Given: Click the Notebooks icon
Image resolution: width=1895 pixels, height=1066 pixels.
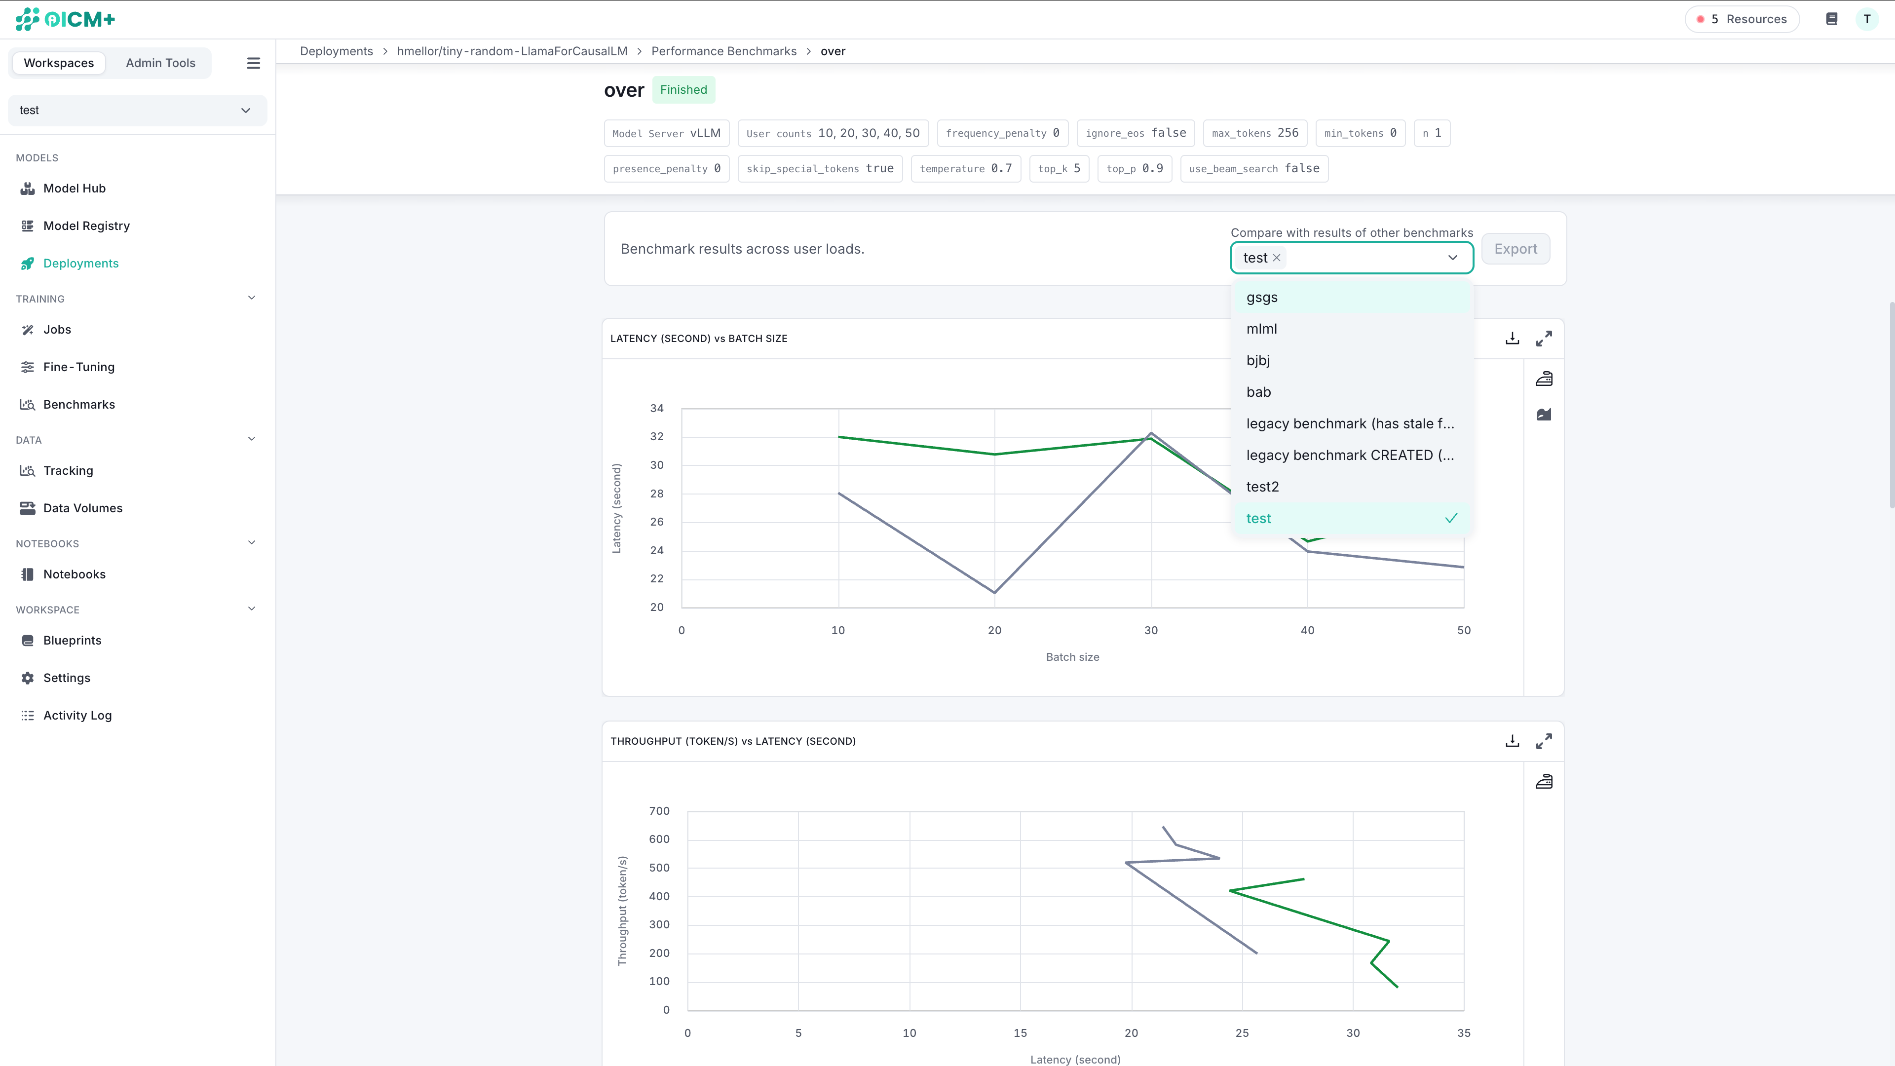Looking at the screenshot, I should tap(27, 574).
